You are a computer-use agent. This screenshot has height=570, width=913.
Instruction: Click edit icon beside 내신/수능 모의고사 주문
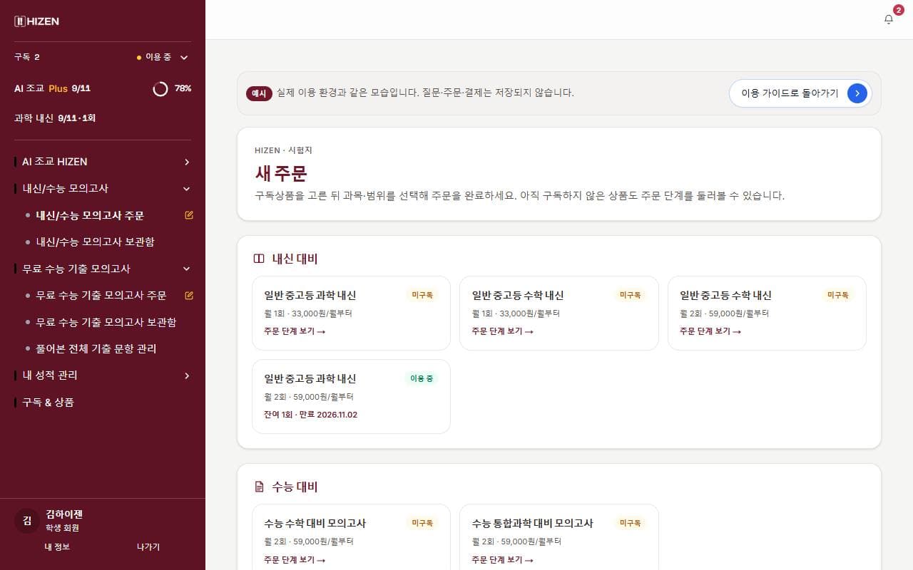pyautogui.click(x=189, y=215)
